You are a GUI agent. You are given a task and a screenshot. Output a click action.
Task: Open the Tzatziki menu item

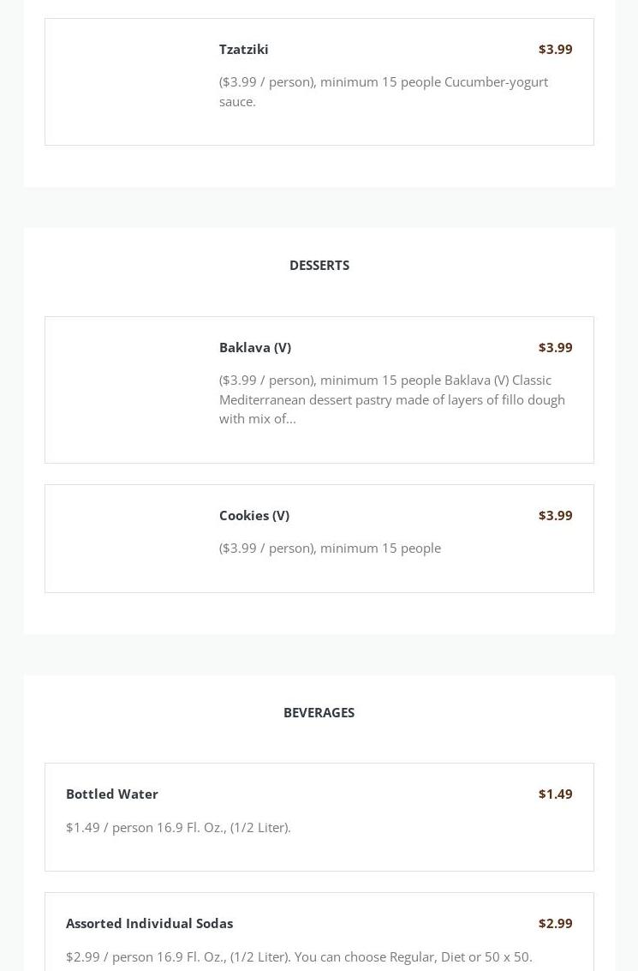[243, 49]
